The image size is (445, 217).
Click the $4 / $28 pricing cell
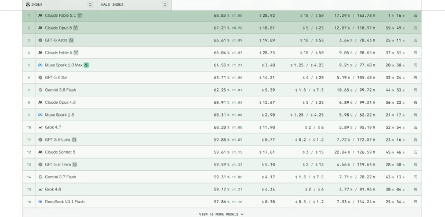point(313,78)
